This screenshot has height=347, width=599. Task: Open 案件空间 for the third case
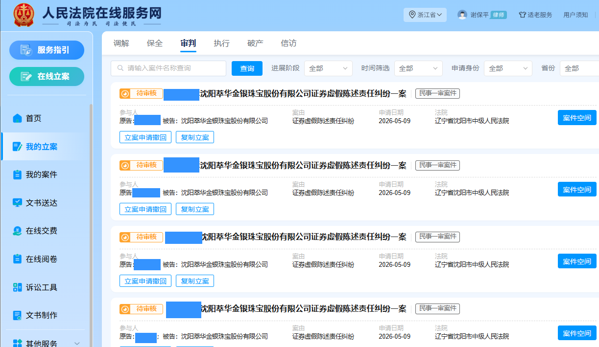(577, 261)
